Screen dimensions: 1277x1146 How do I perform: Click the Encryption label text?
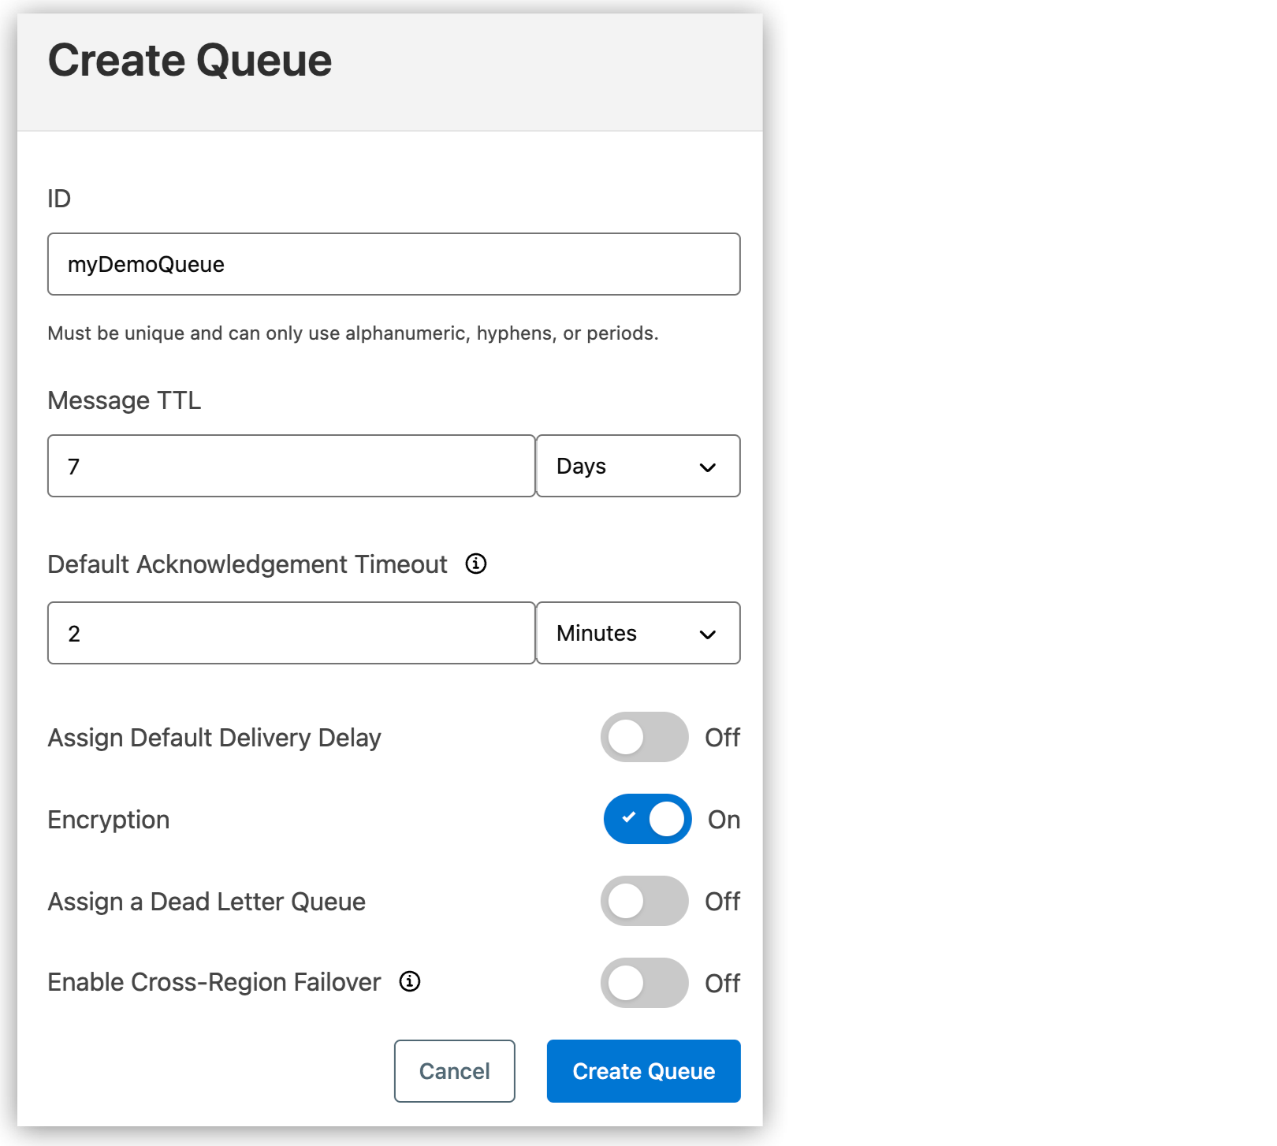point(108,819)
